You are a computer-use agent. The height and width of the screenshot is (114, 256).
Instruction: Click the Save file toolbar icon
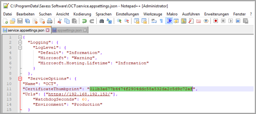(20, 21)
